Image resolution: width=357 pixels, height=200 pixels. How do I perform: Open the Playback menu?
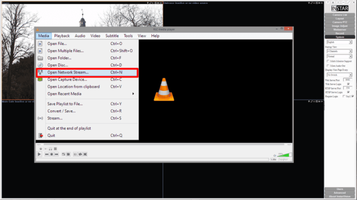62,35
